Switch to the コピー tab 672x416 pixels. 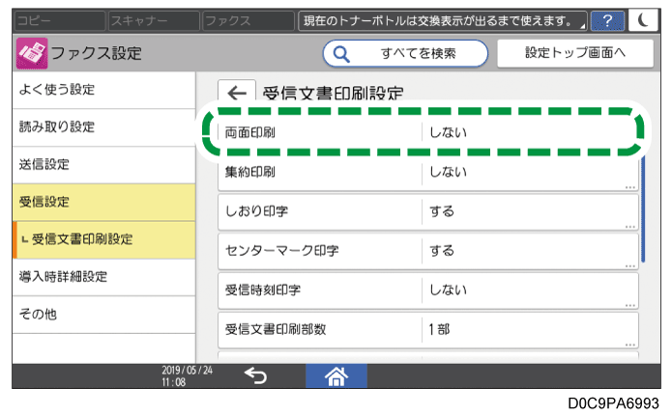[60, 20]
